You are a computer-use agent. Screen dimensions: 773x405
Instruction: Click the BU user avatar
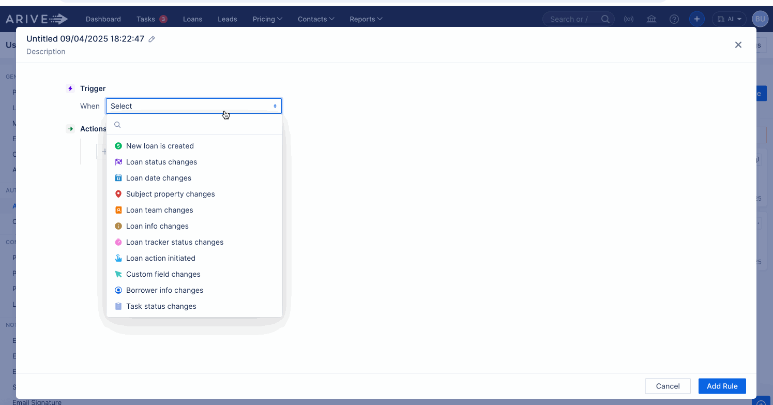(760, 19)
